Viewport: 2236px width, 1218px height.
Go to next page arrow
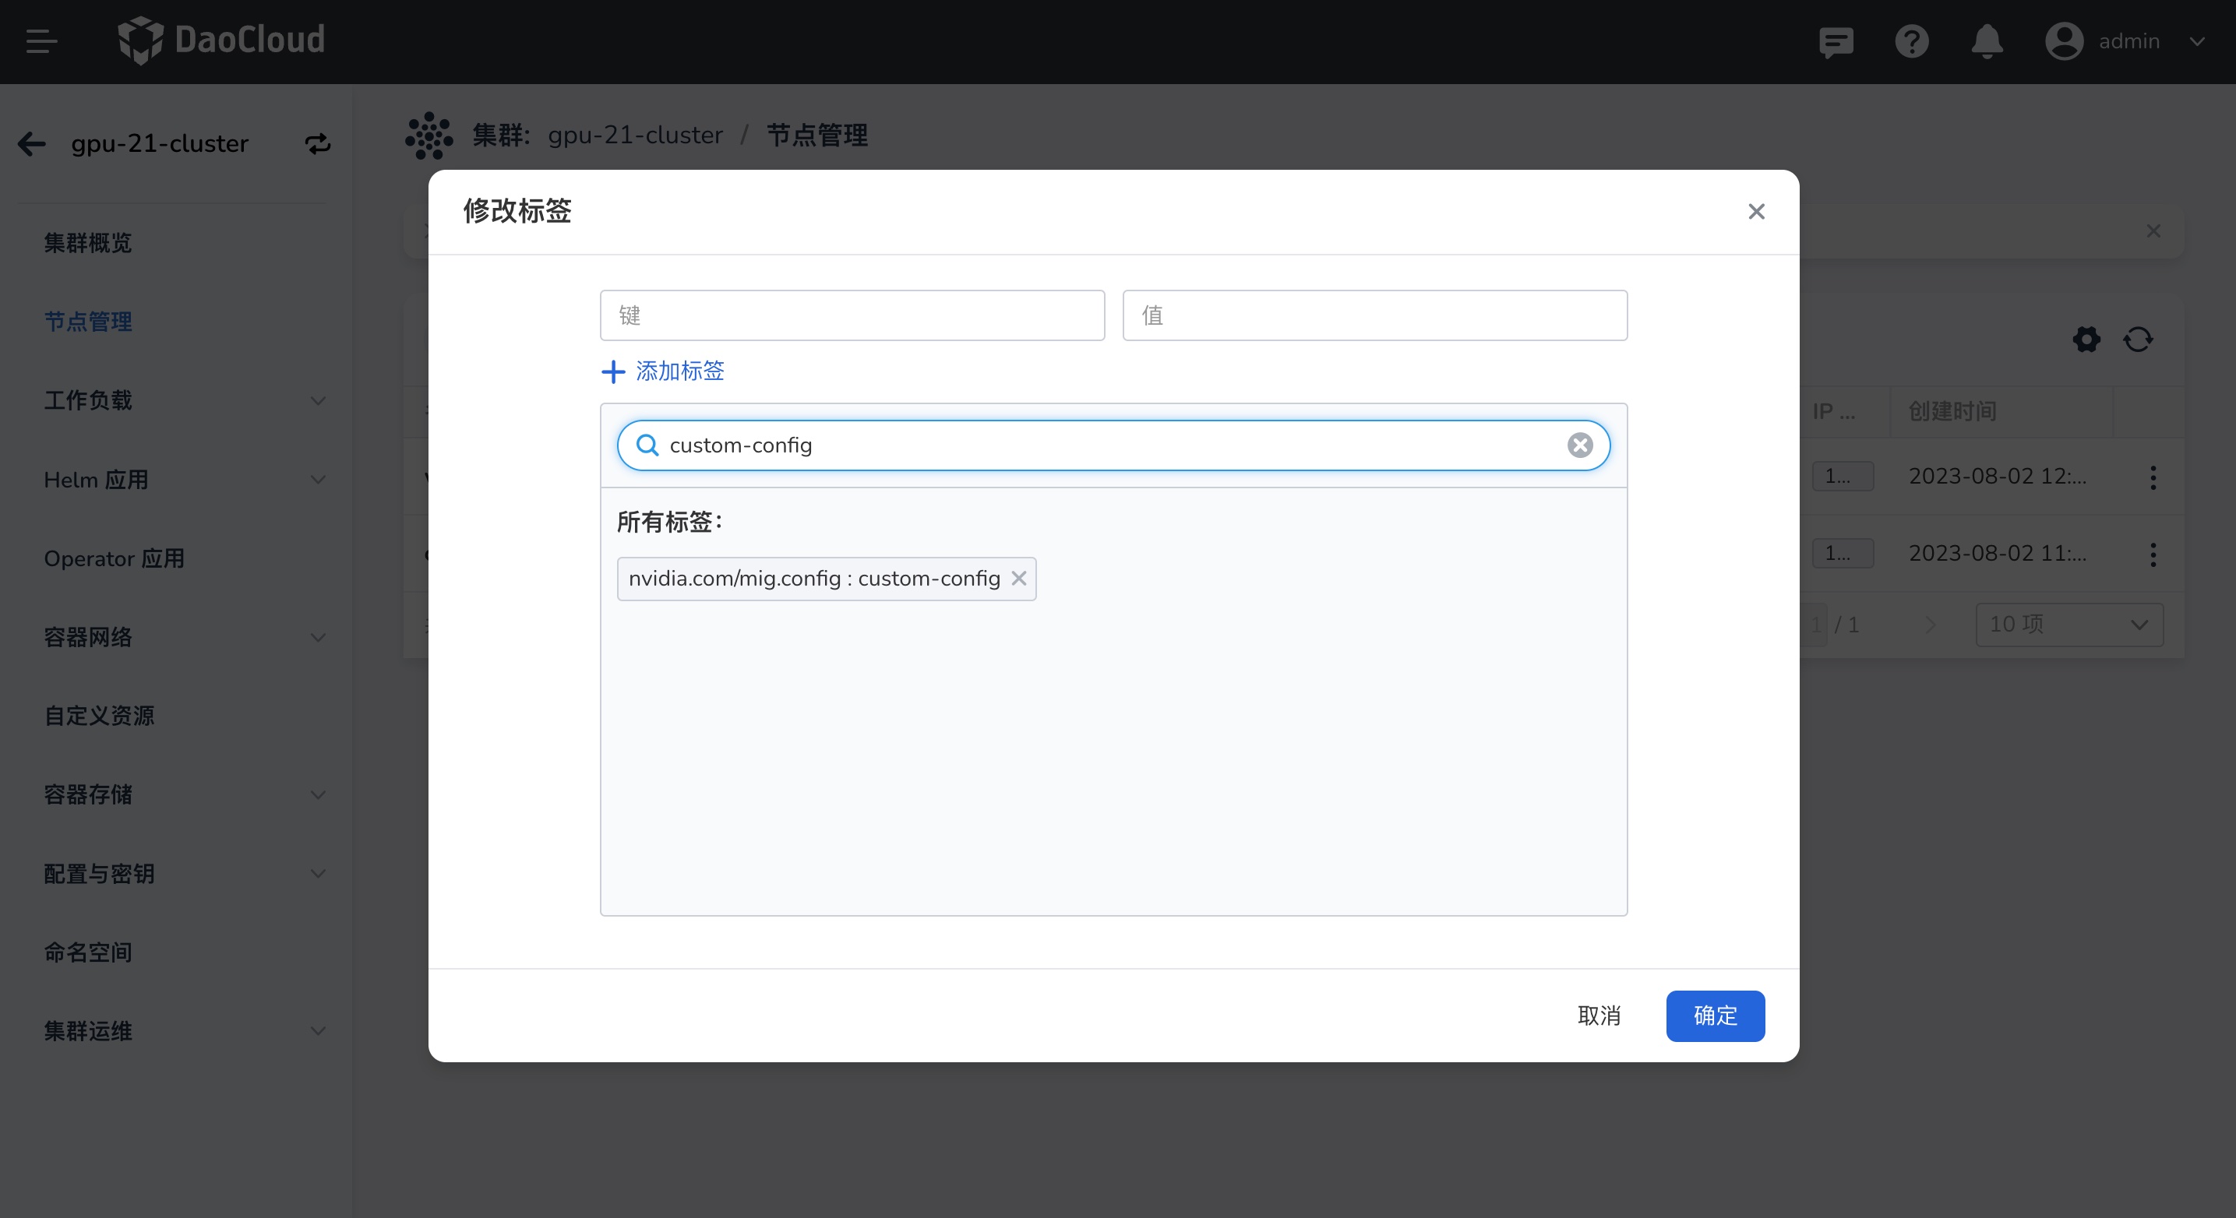click(1930, 625)
